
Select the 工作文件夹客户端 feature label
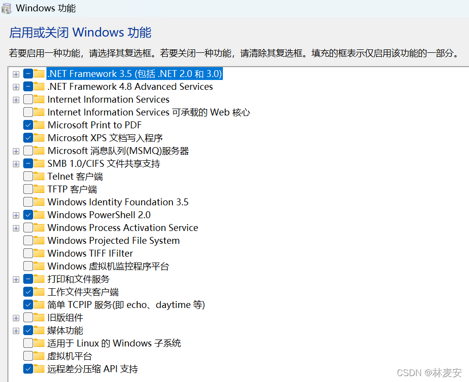(83, 292)
